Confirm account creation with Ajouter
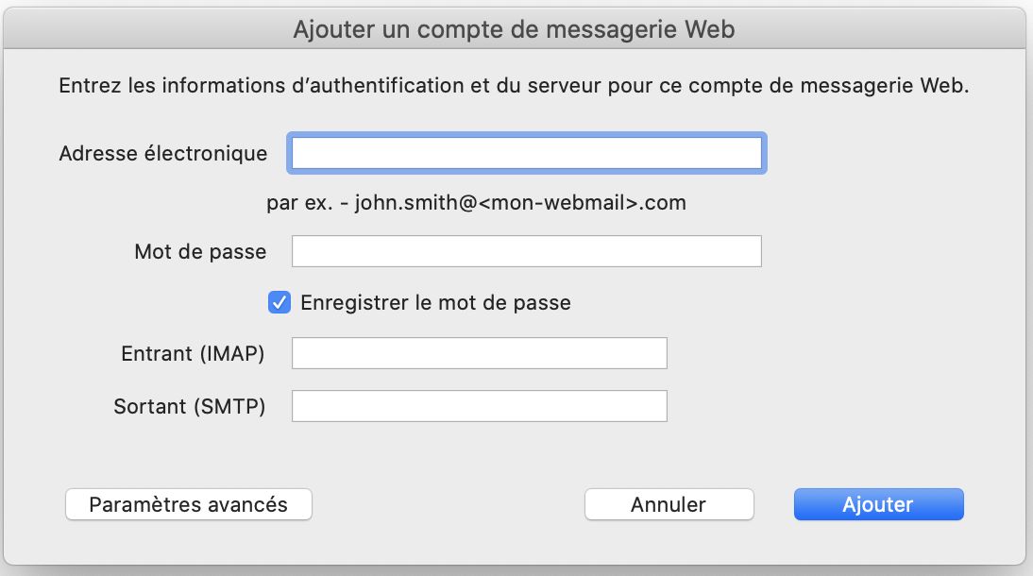1033x576 pixels. 877,503
